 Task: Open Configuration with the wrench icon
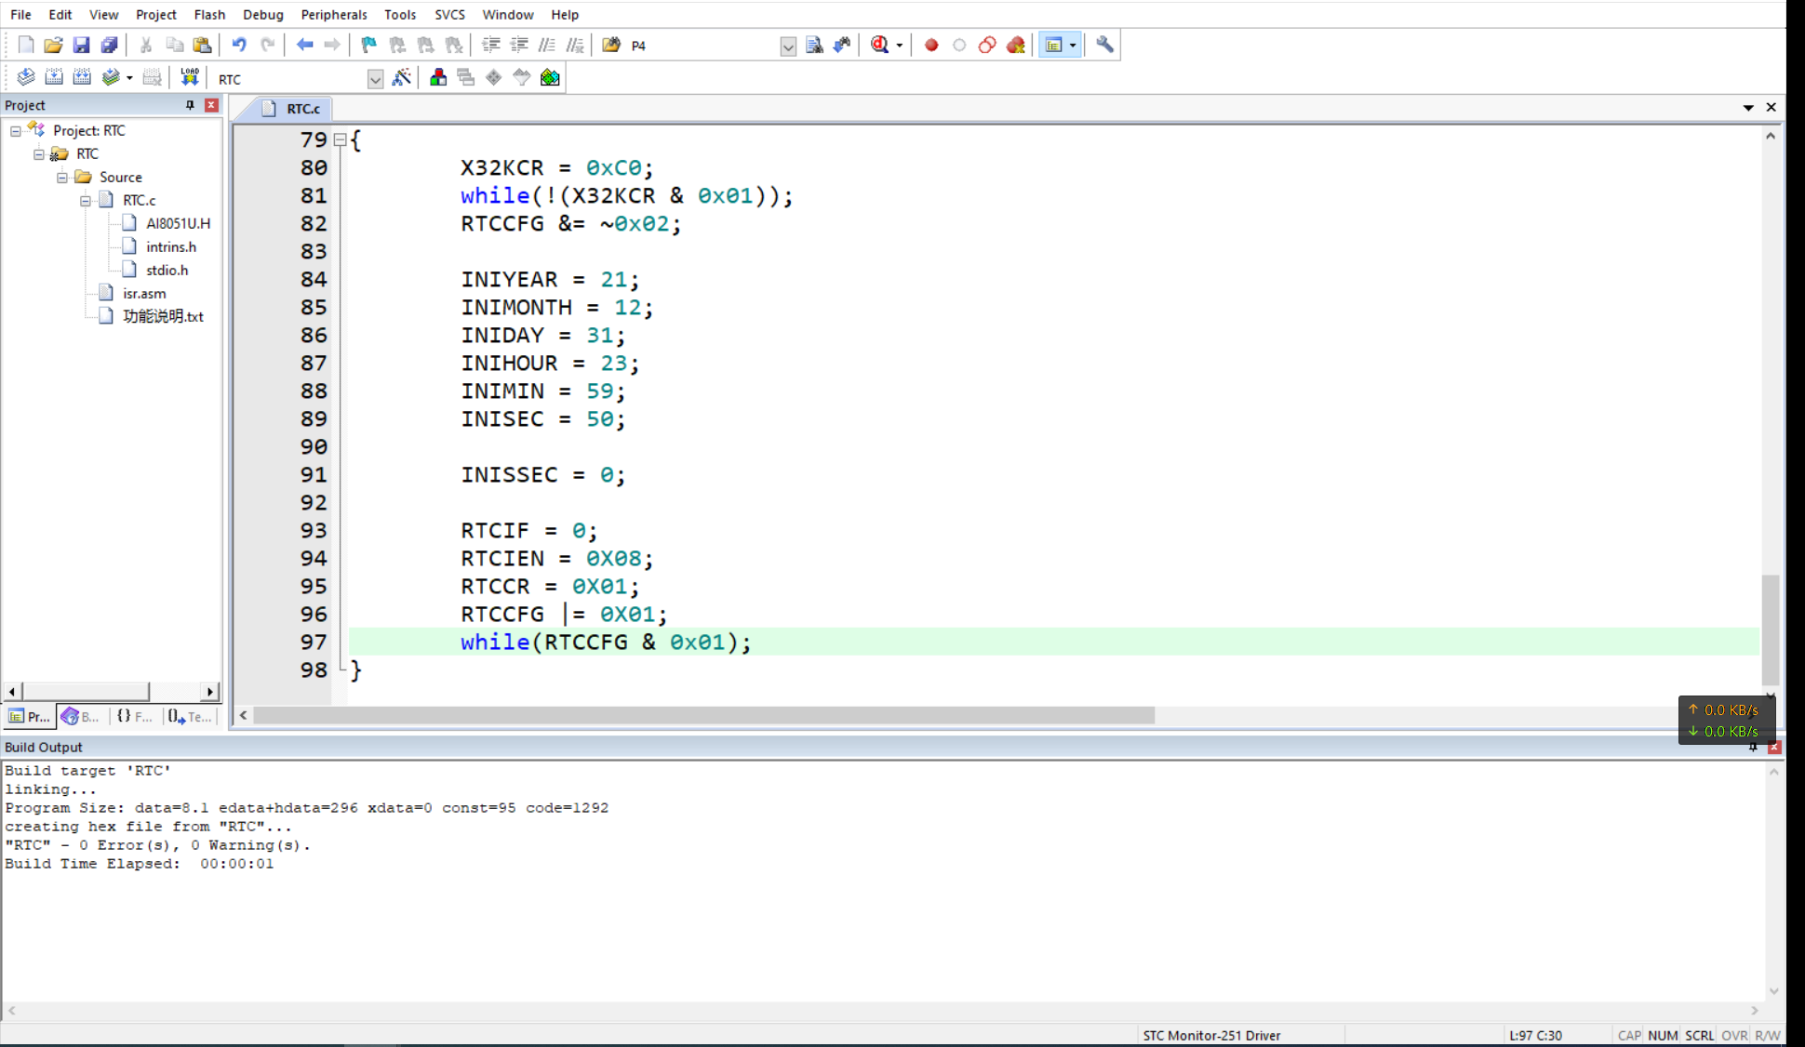(1104, 45)
